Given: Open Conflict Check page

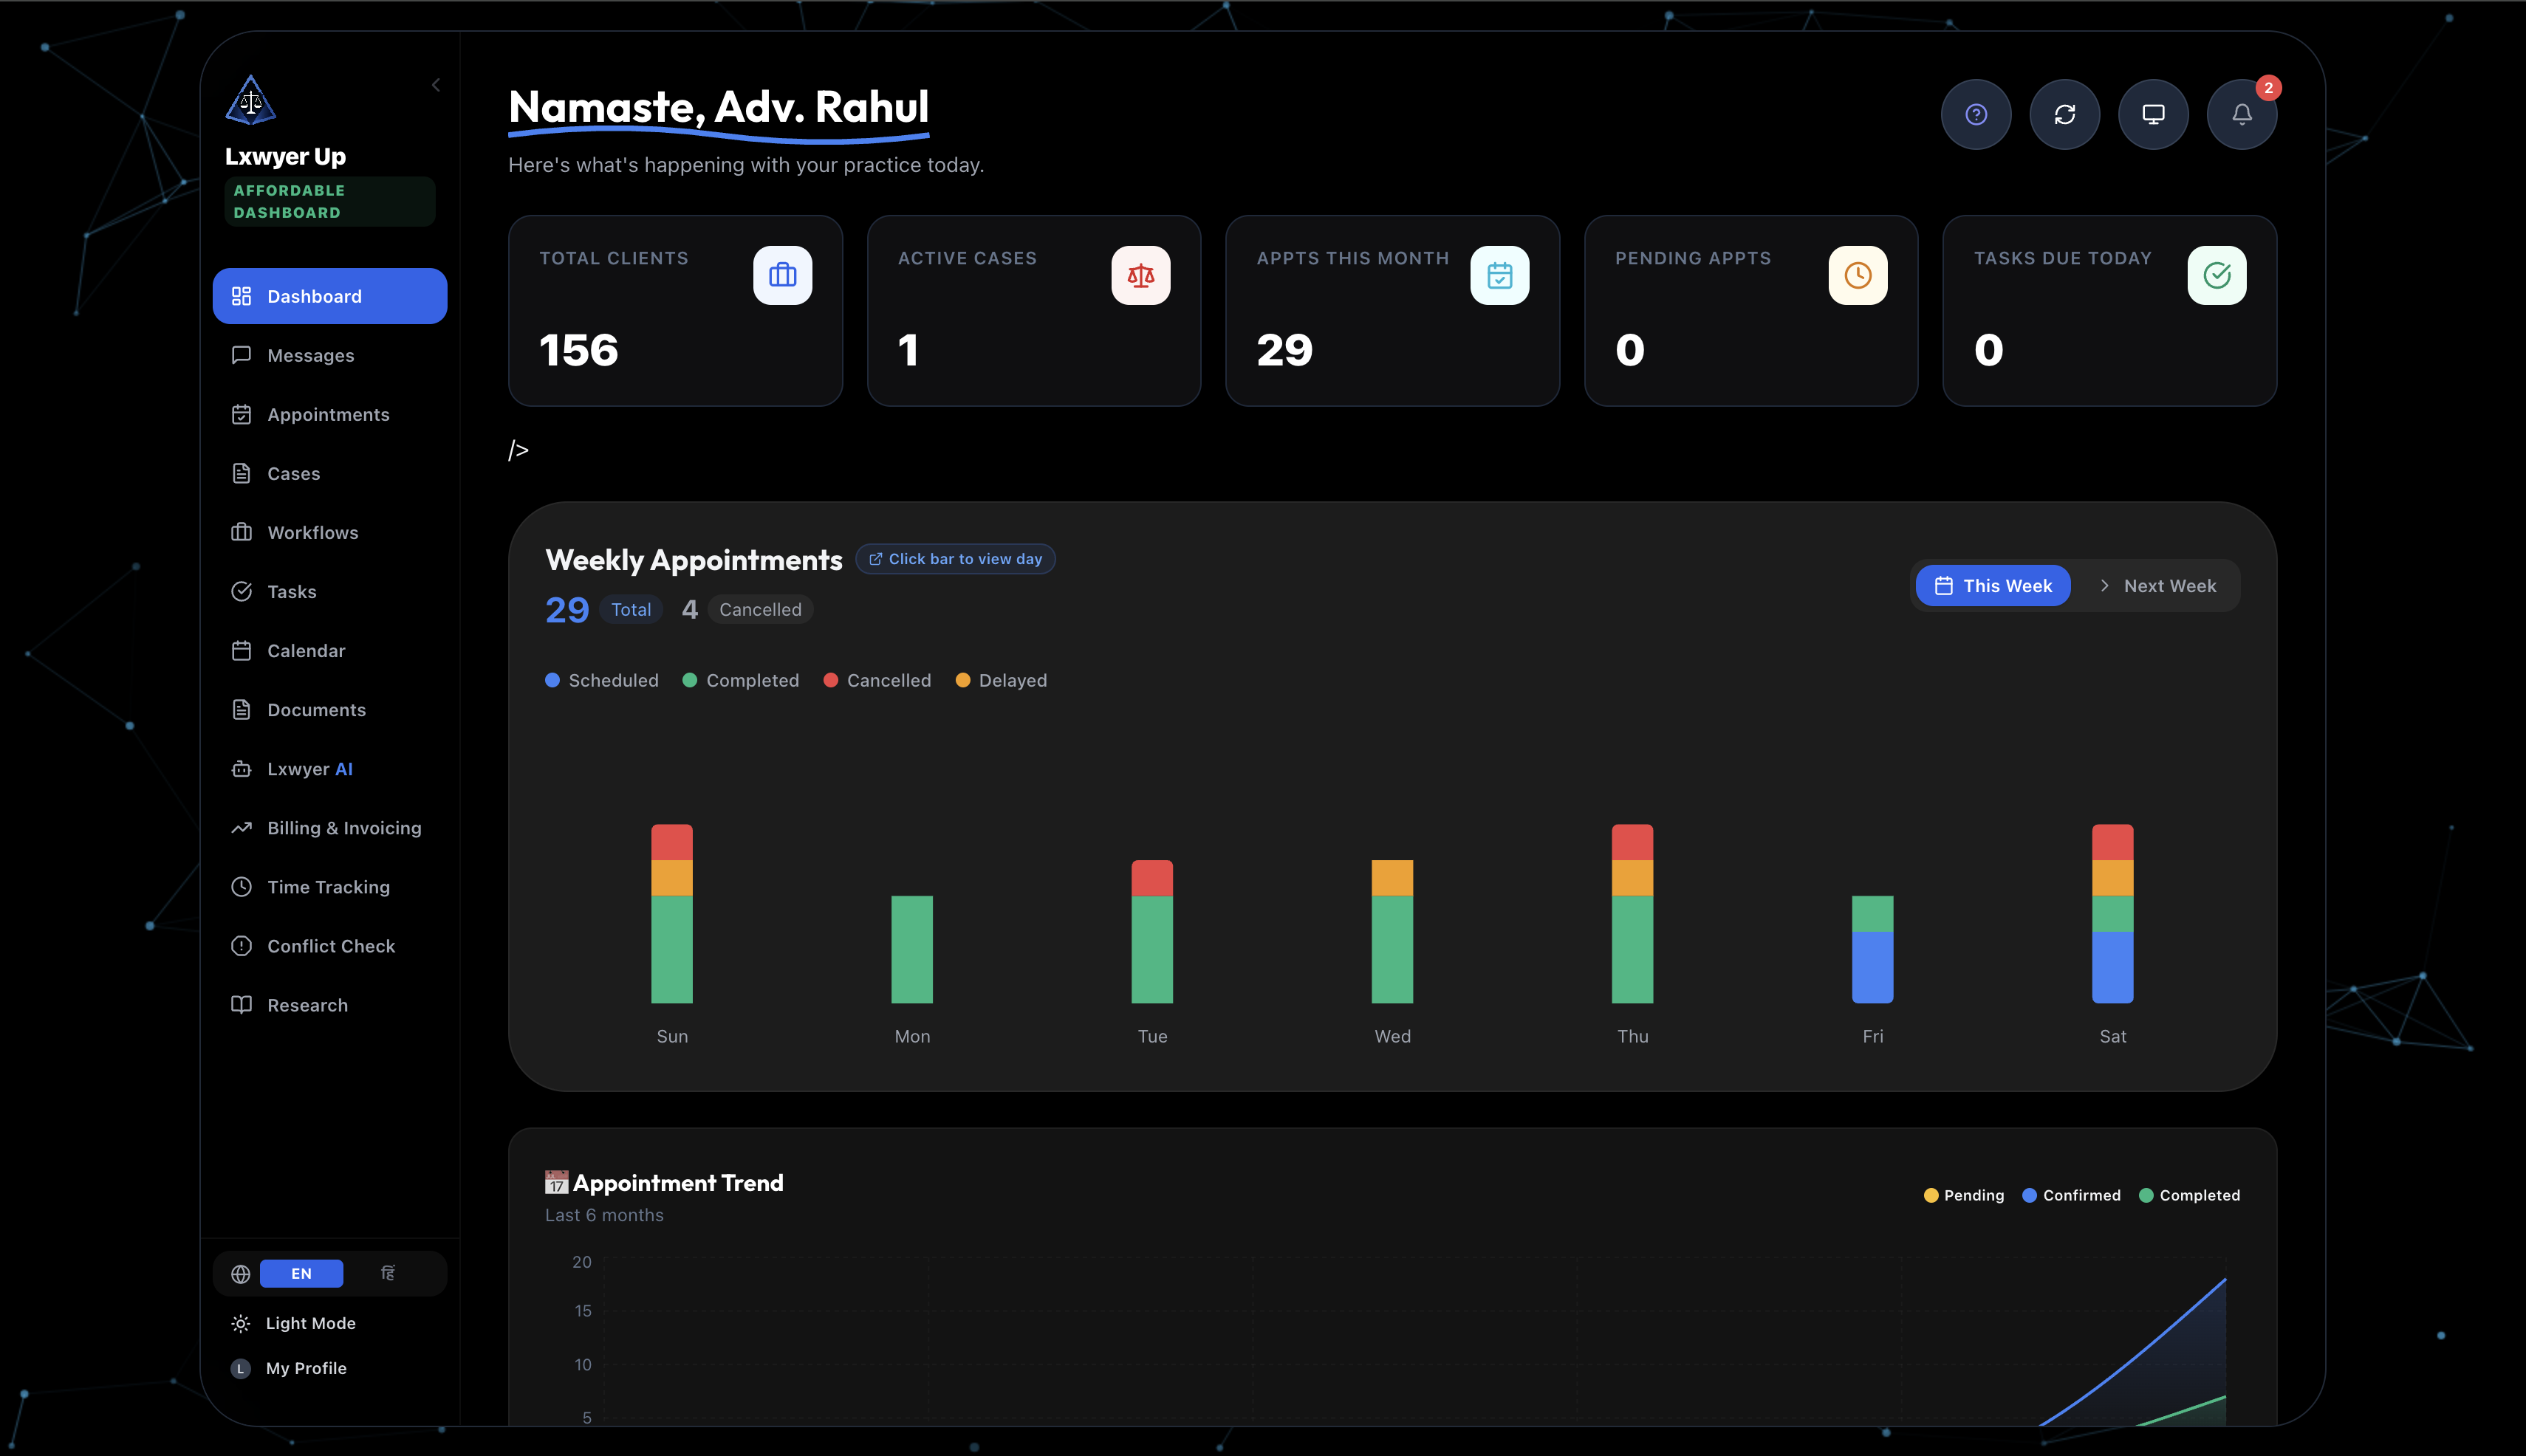Looking at the screenshot, I should [330, 945].
